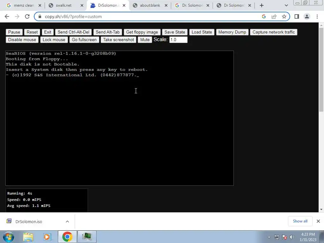Viewport: 324px width, 243px height.
Task: Click the network tray icon
Action: click(277, 237)
